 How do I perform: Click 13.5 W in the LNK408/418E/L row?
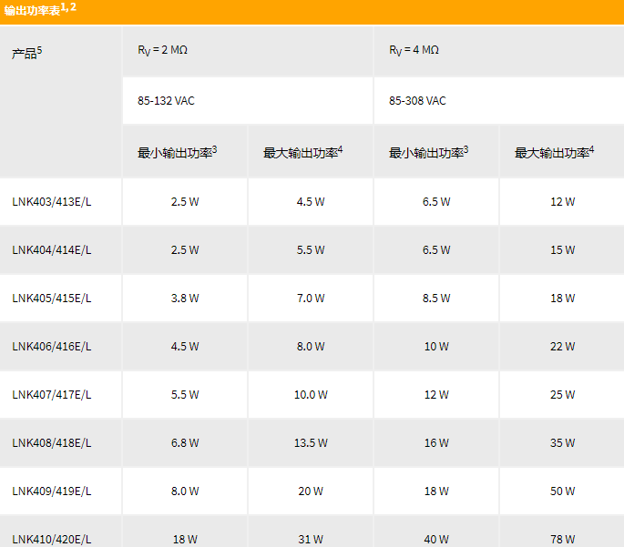click(311, 443)
